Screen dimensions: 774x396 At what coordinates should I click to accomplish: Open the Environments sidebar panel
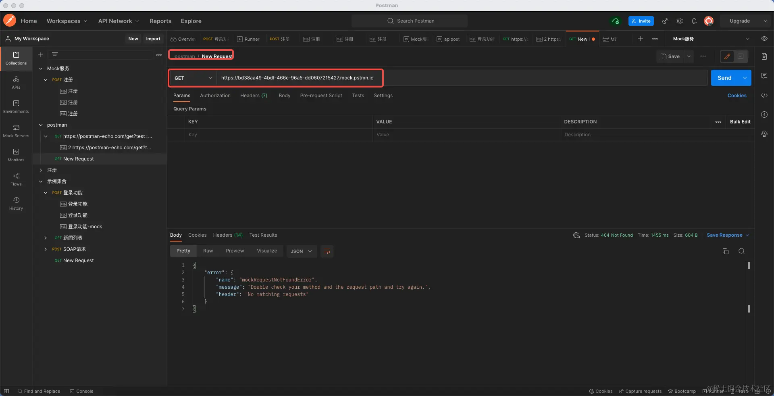[16, 107]
